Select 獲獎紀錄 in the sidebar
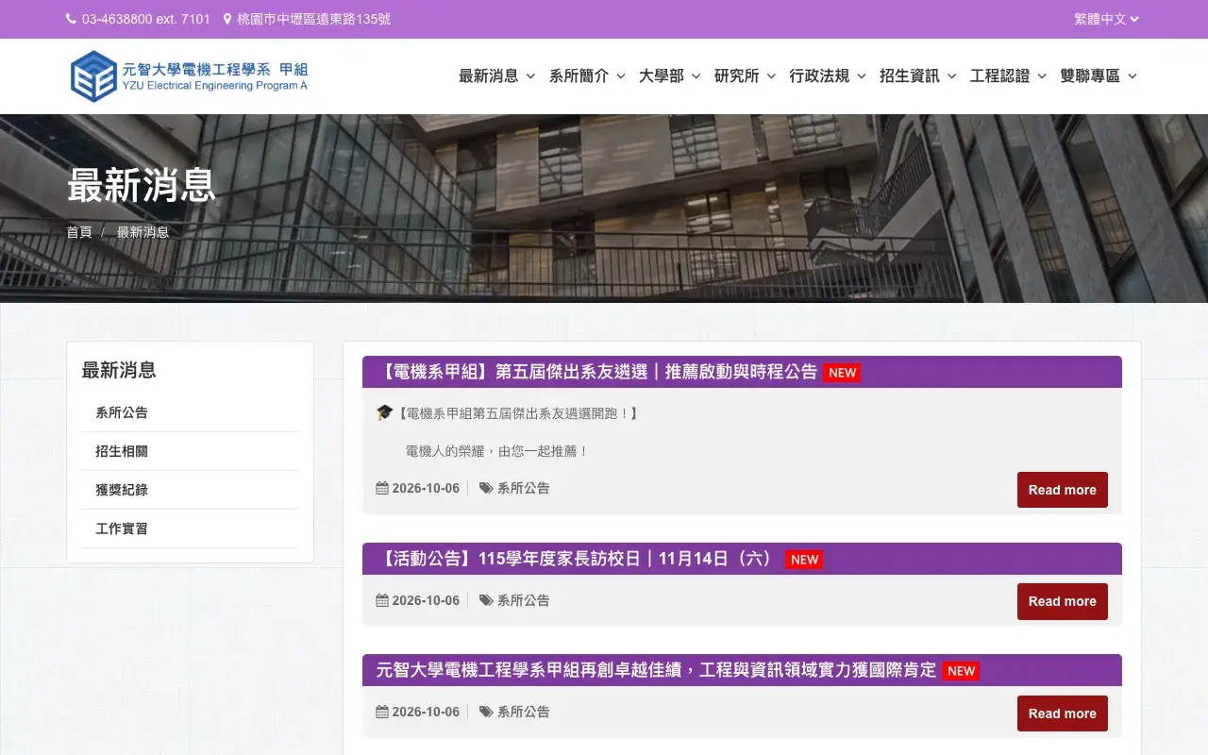Screen dimensions: 1208x755 click(x=190, y=490)
